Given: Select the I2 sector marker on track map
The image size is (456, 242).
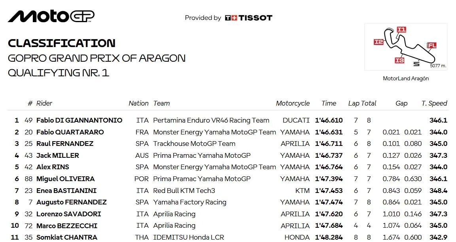Looking at the screenshot, I should click(x=378, y=42).
